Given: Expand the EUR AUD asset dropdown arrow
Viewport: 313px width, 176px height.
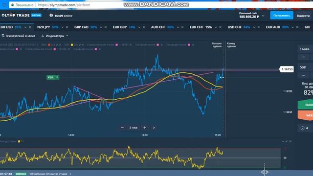Looking at the screenshot, I should (292, 27).
